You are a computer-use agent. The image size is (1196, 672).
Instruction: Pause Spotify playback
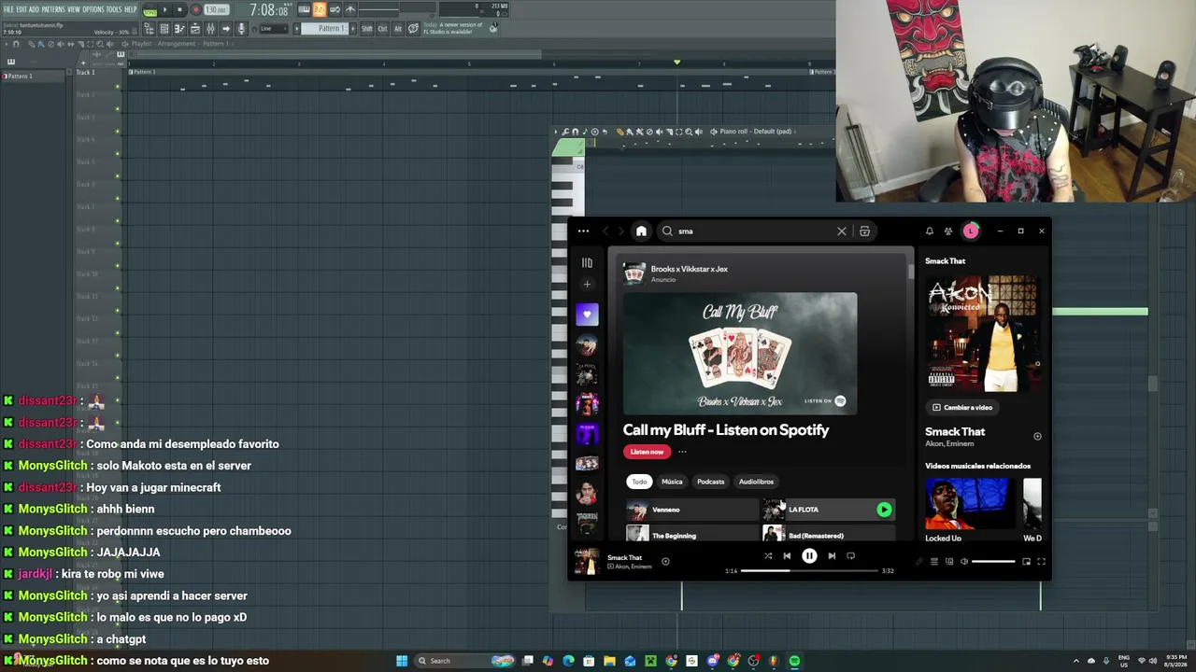click(809, 556)
